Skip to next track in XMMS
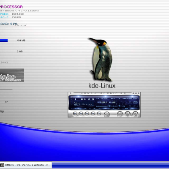Image resolution: width=169 pixels, height=169 pixels. pos(99,113)
